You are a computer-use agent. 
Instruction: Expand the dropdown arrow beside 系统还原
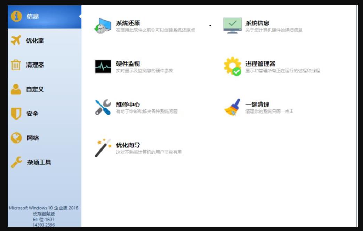pyautogui.click(x=210, y=26)
